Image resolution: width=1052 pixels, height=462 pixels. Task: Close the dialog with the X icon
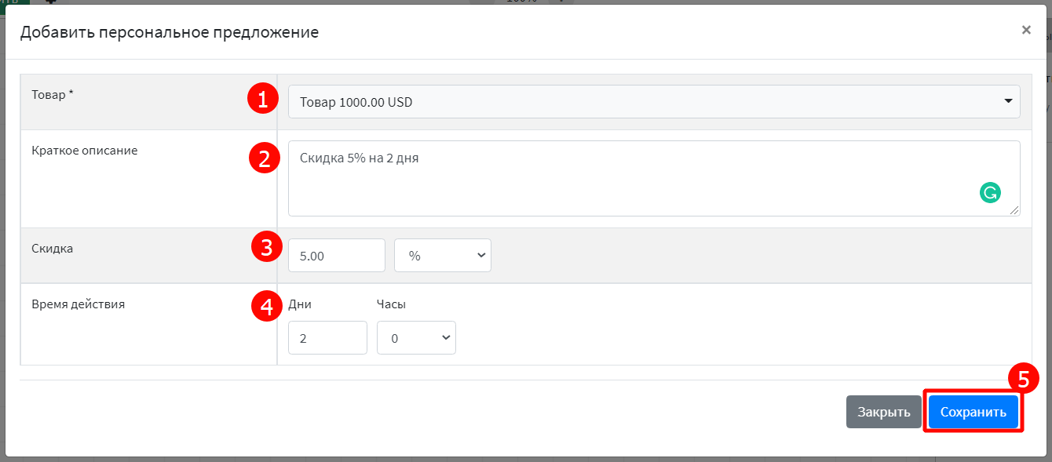[x=1026, y=31]
